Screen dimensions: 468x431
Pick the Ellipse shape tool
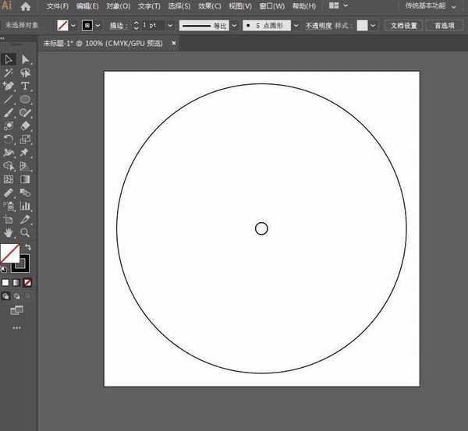pyautogui.click(x=25, y=100)
